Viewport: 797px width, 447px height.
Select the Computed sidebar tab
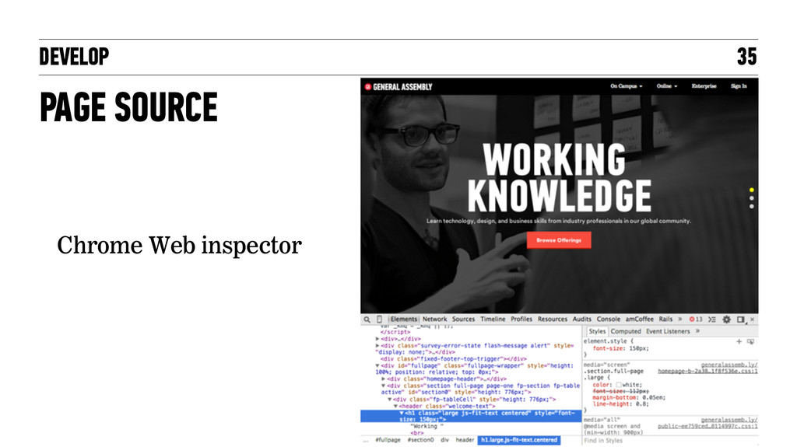(626, 331)
